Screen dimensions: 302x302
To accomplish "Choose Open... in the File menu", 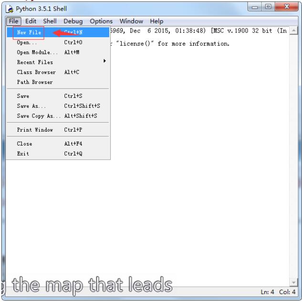I will (x=24, y=42).
